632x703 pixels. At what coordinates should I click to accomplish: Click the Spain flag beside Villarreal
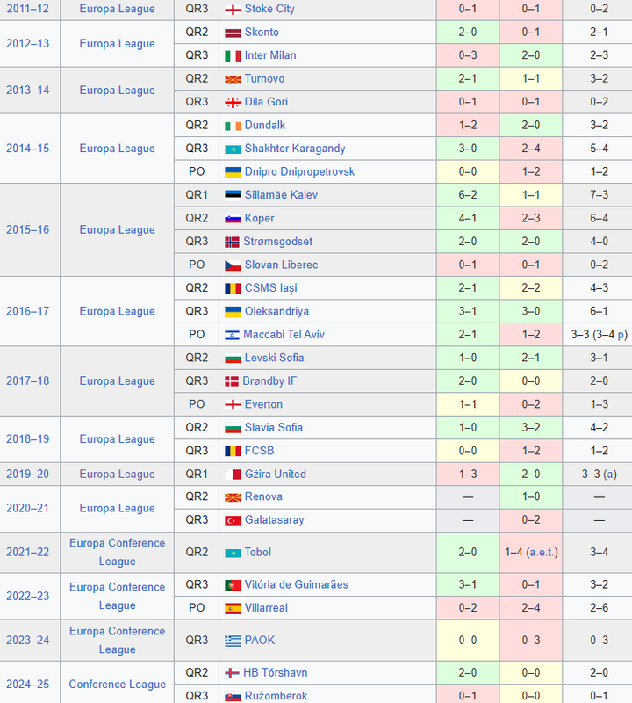(233, 608)
